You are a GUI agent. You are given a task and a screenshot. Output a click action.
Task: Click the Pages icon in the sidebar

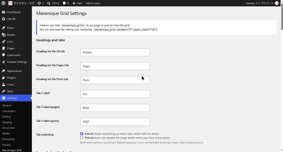click(3, 48)
